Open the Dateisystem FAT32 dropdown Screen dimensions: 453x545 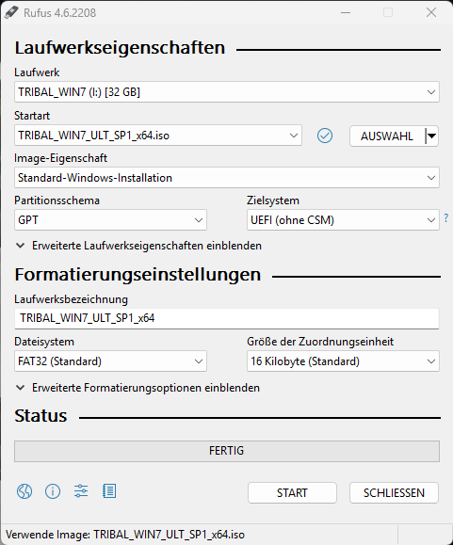tap(110, 361)
